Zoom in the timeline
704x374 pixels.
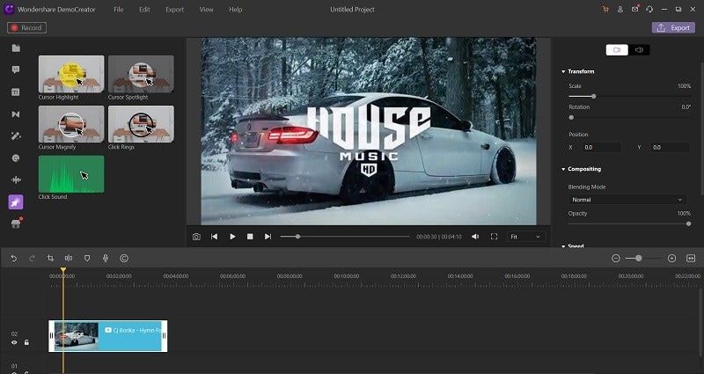[x=671, y=258]
